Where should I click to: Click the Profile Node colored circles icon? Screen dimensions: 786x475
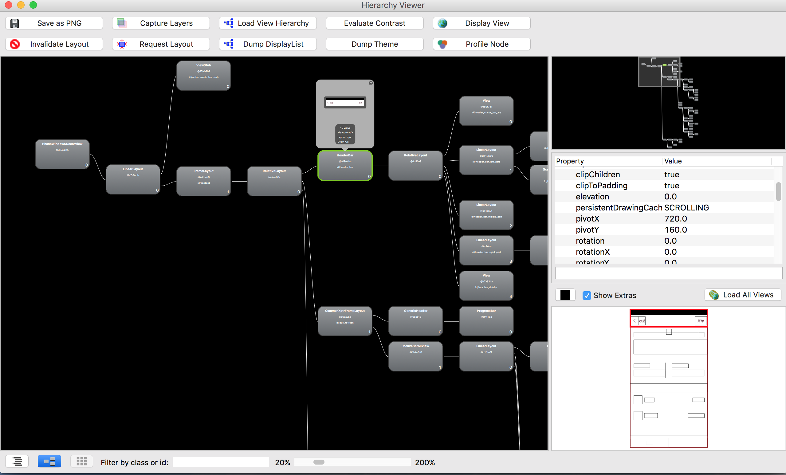tap(442, 44)
